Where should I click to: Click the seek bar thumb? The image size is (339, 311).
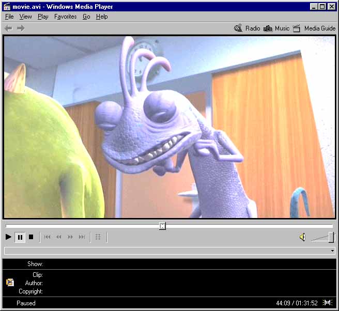tap(162, 226)
